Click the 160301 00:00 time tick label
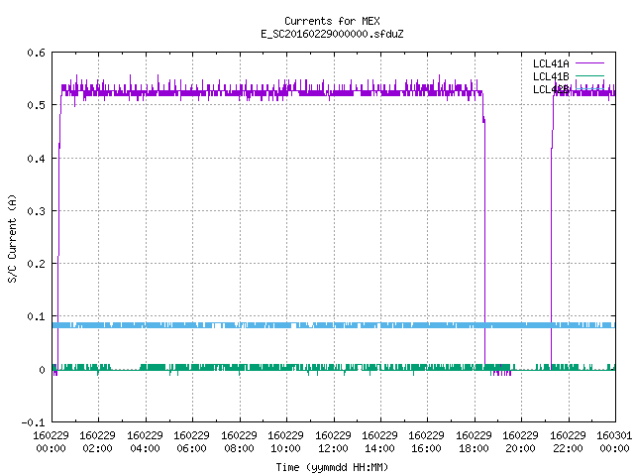This screenshot has height=476, width=634. coord(614,442)
